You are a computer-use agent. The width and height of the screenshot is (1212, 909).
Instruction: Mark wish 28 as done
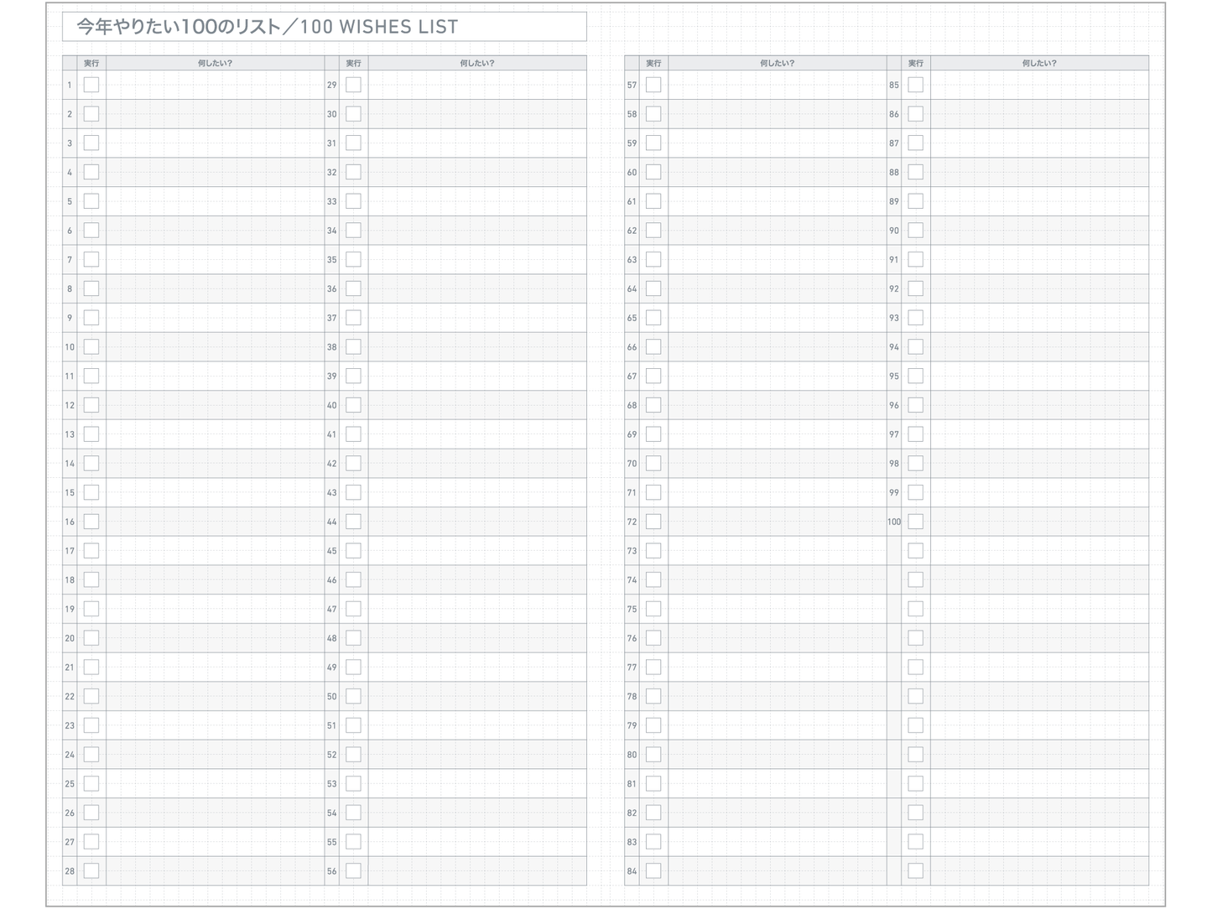(91, 870)
